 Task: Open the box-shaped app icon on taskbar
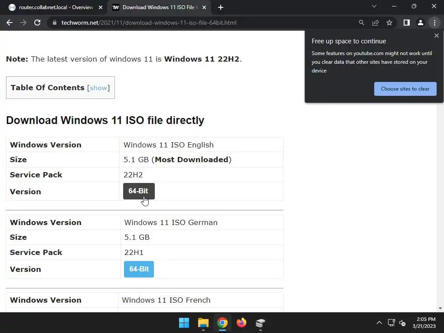260,323
